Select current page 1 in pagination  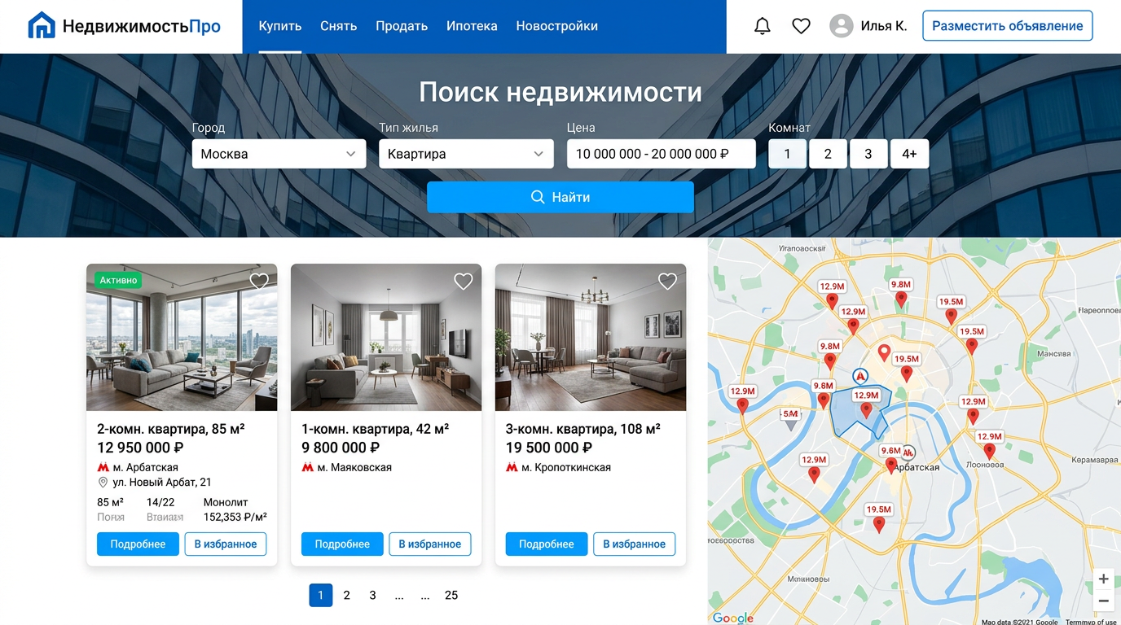click(x=321, y=596)
